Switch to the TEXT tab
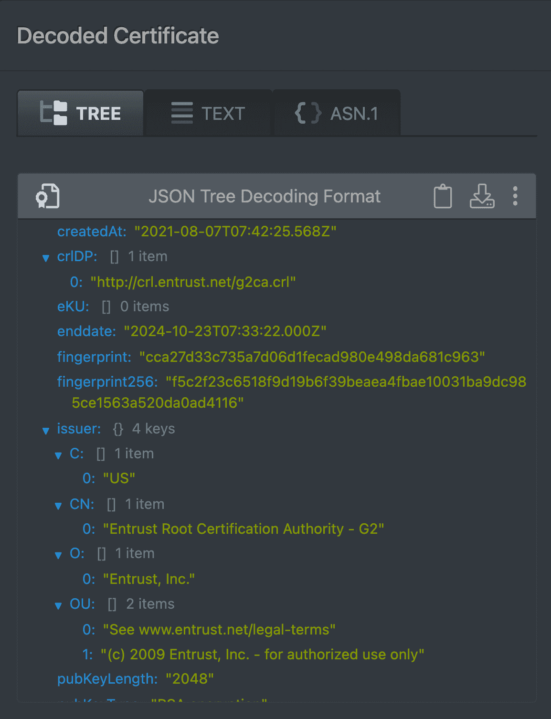The image size is (551, 719). 209,113
